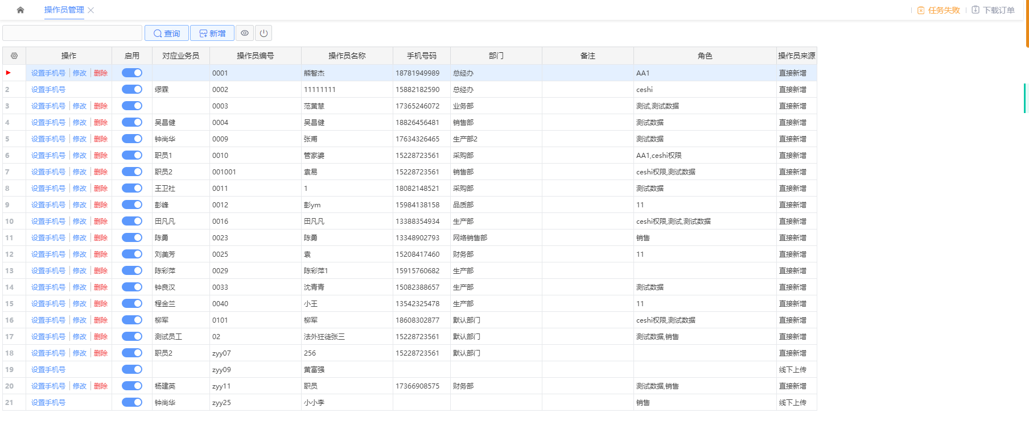Select the role cell AA1,ceshi权限

(x=705, y=155)
